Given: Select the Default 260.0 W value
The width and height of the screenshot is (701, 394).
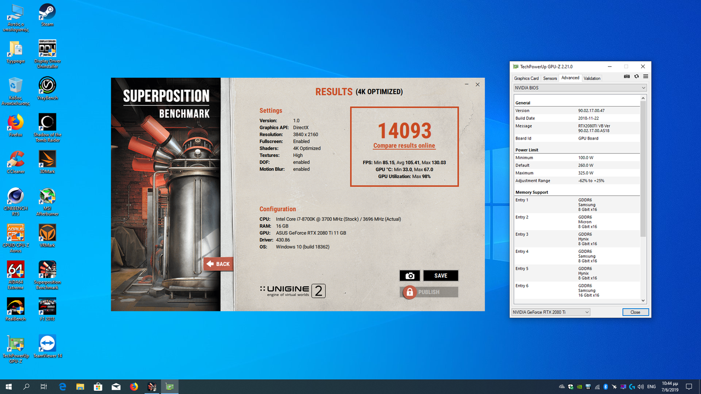Looking at the screenshot, I should (586, 165).
